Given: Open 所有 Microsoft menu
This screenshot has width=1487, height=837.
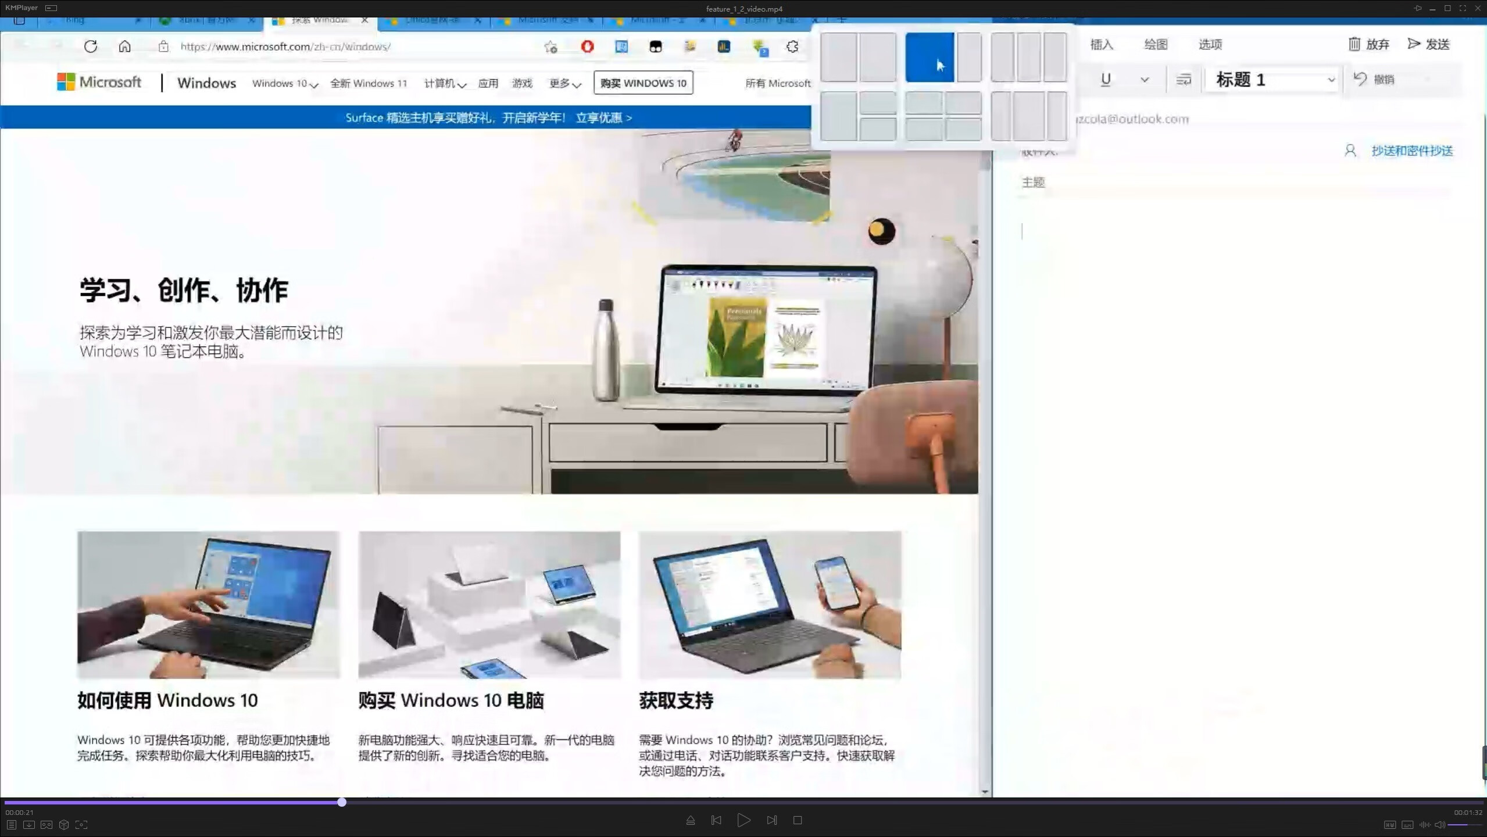Looking at the screenshot, I should coord(778,83).
